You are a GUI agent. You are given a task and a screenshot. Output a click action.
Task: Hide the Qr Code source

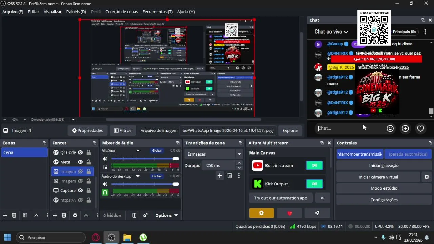(80, 152)
